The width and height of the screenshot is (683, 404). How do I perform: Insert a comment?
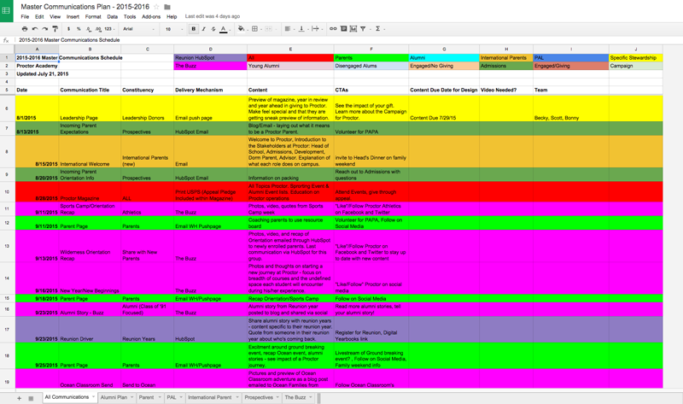[344, 29]
